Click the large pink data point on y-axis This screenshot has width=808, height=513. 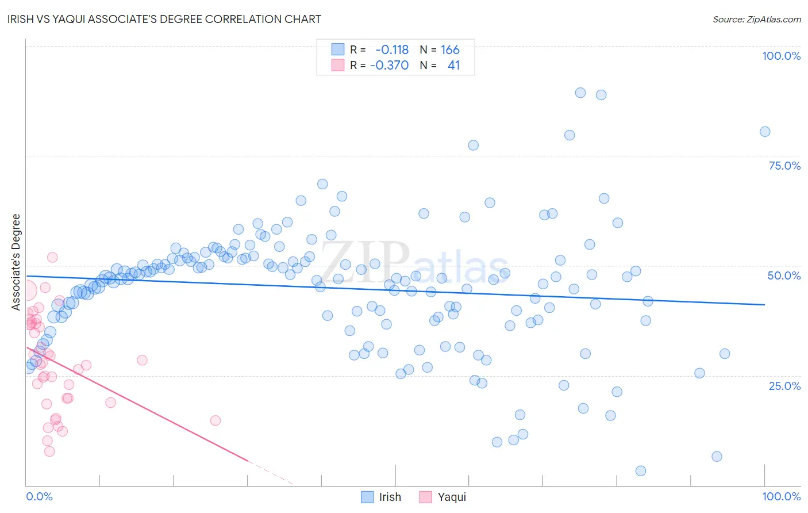coord(26,290)
